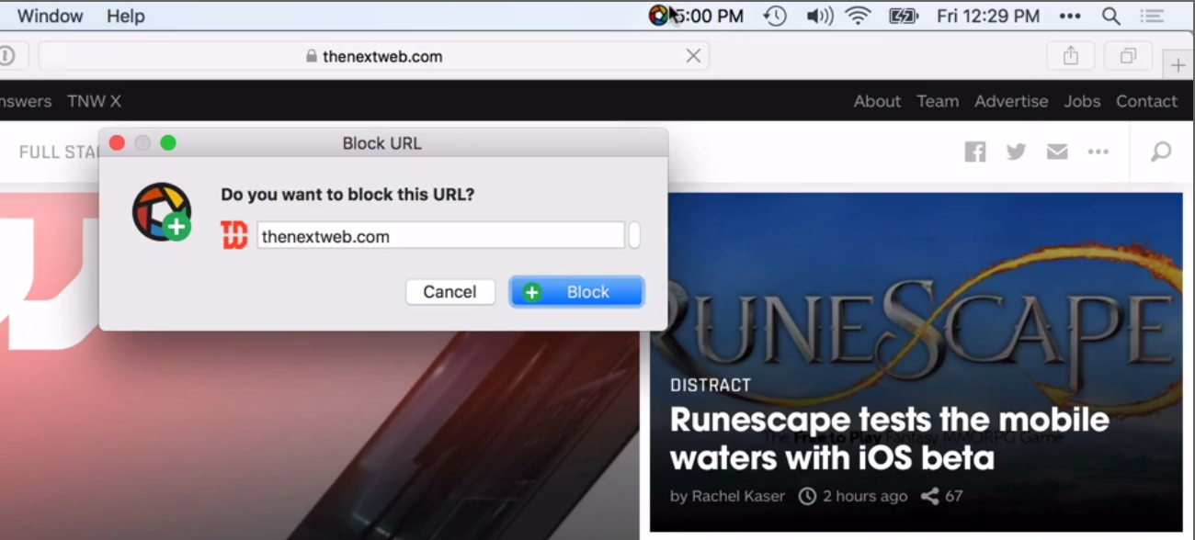Open the Help menu
1195x540 pixels.
point(125,16)
